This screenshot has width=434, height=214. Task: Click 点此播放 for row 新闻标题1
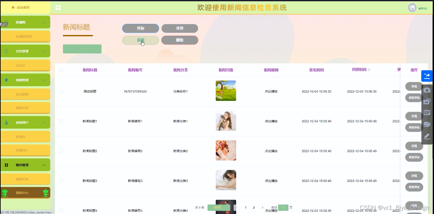(271, 121)
